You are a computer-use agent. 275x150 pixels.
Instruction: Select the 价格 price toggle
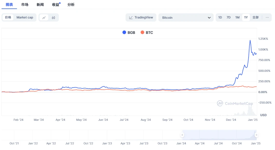[x=8, y=17]
